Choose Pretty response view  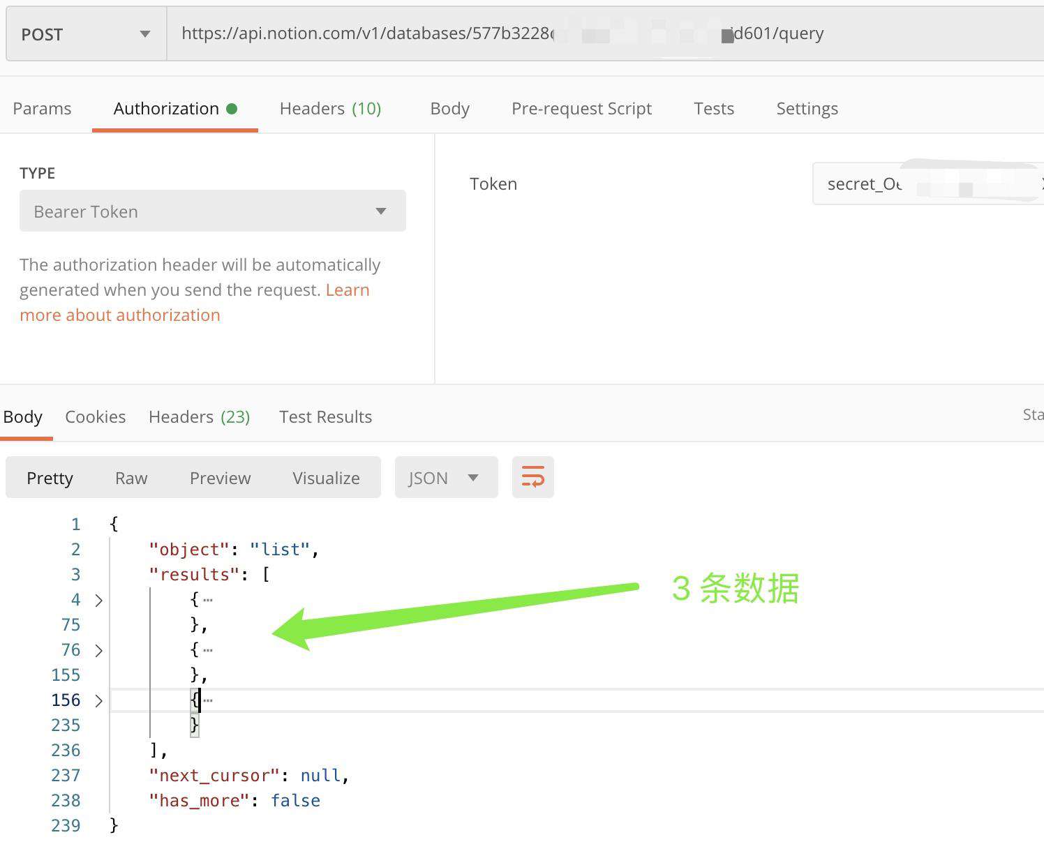(x=50, y=478)
